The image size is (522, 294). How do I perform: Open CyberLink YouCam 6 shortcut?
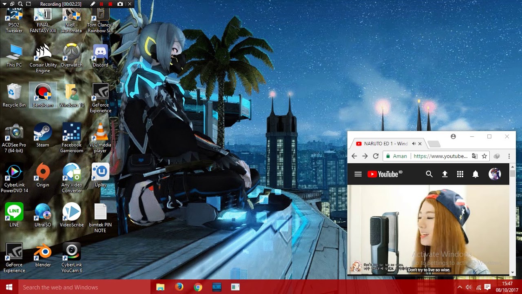click(x=71, y=258)
